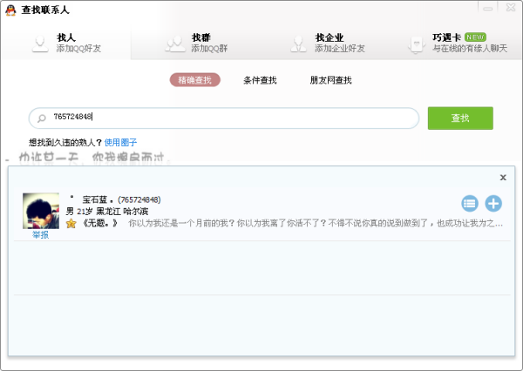
Task: Select 朋友网查找 search mode
Action: 330,80
